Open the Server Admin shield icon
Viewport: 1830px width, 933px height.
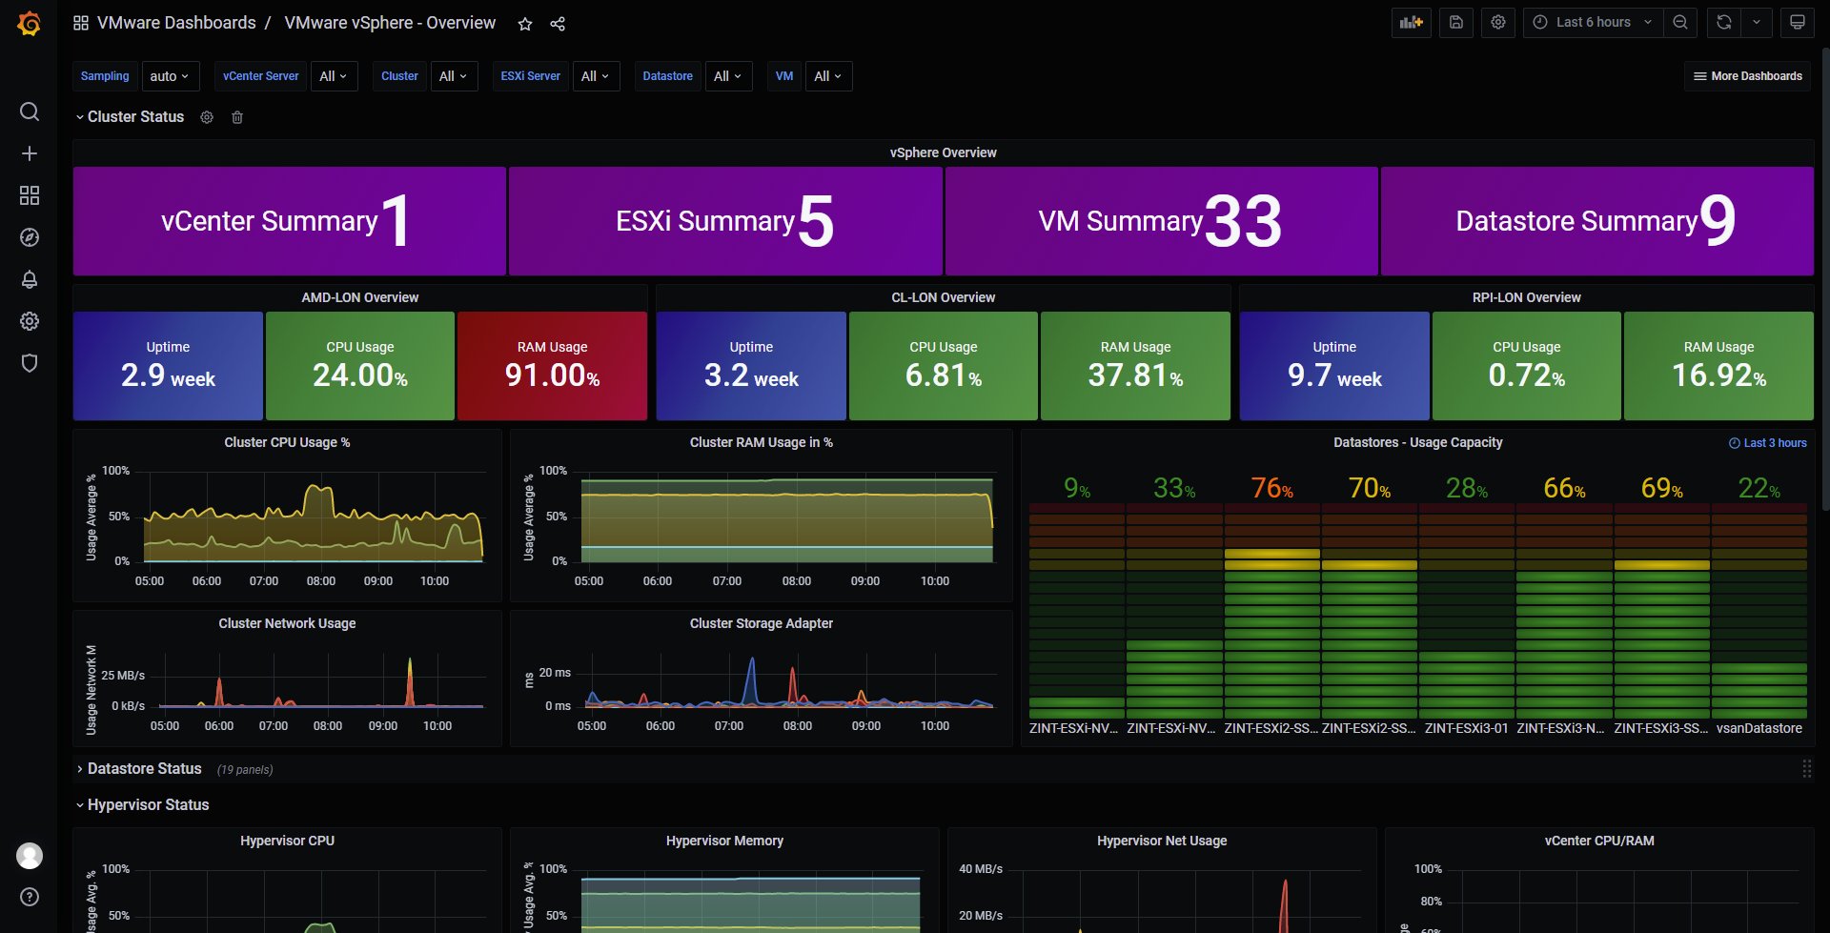[30, 363]
